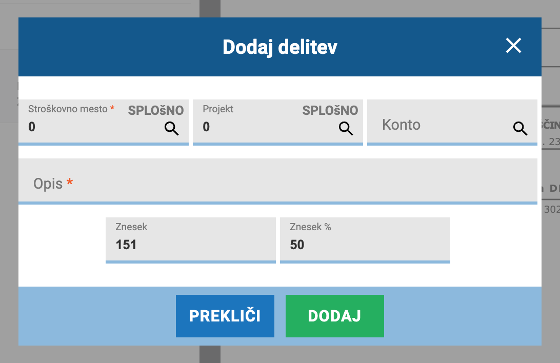This screenshot has width=560, height=363.
Task: Select the Znesek amount field
Action: coord(191,240)
